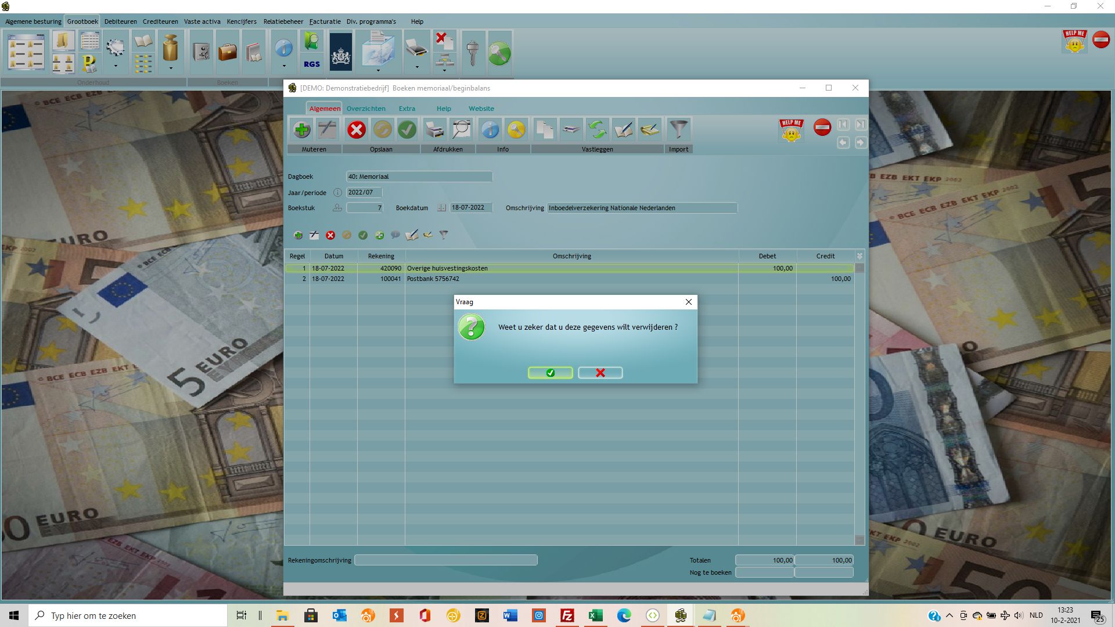Click the small speech bubble comment icon
The height and width of the screenshot is (627, 1115).
pos(395,235)
